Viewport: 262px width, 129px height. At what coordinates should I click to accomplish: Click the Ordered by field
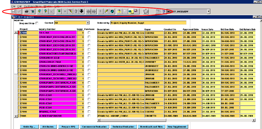pos(148,23)
